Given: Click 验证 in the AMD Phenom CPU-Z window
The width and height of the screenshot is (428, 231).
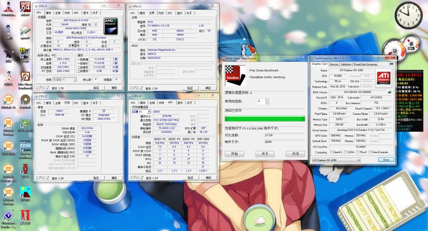Looking at the screenshot, I should click(96, 88).
